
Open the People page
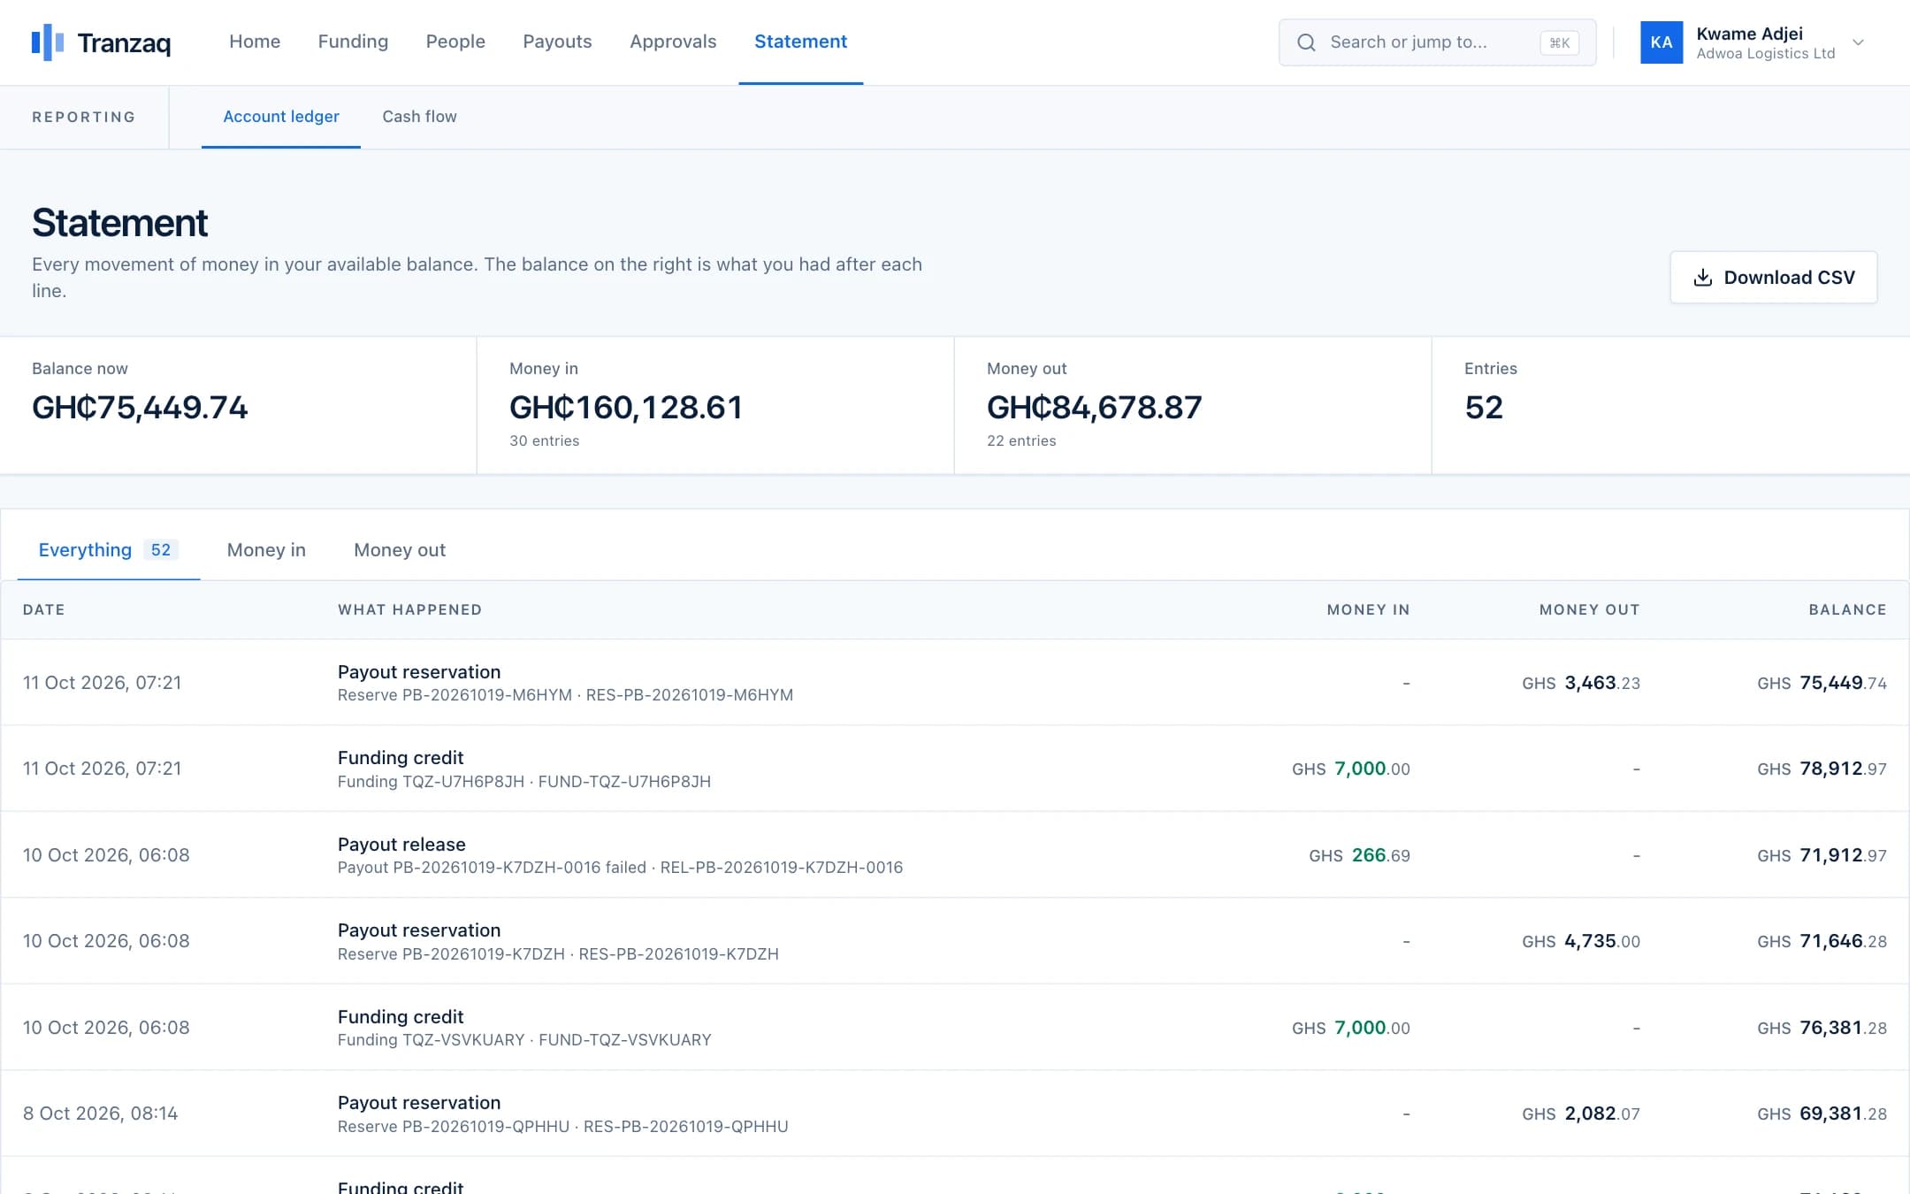tap(455, 42)
